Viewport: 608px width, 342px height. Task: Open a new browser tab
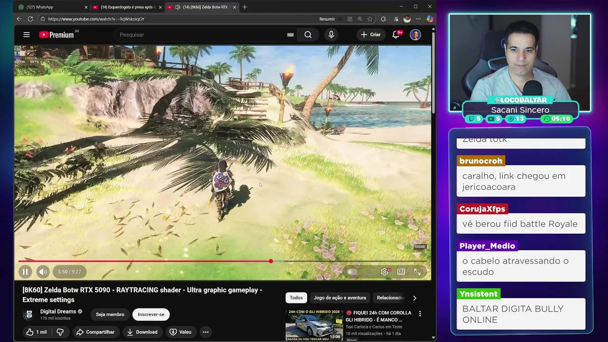(245, 7)
